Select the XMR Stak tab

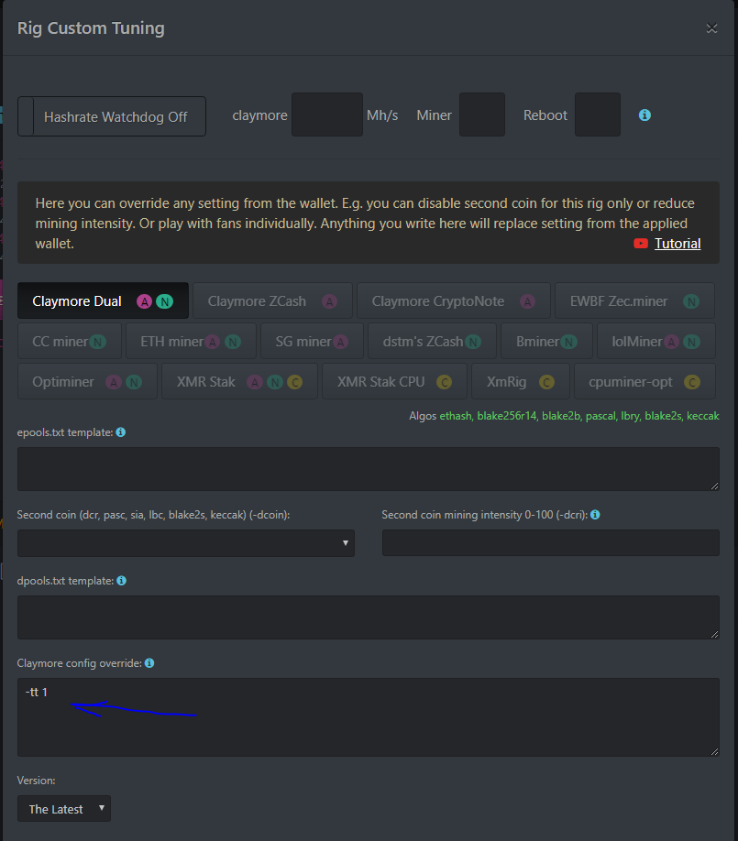coord(239,381)
